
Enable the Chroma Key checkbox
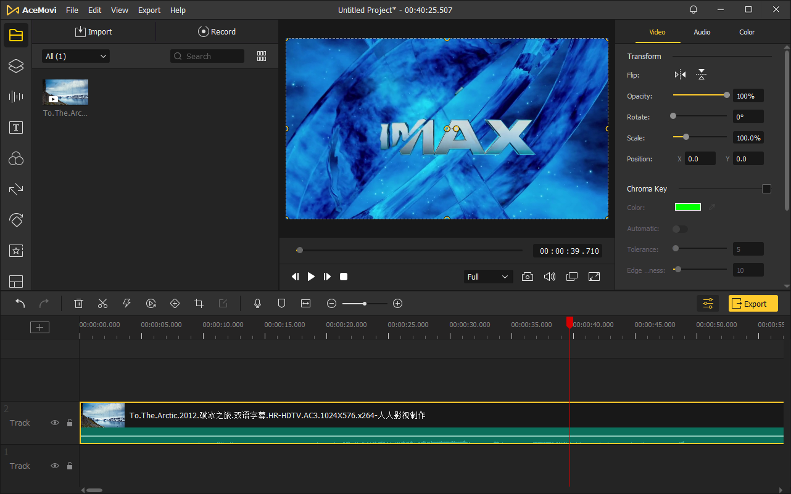766,189
